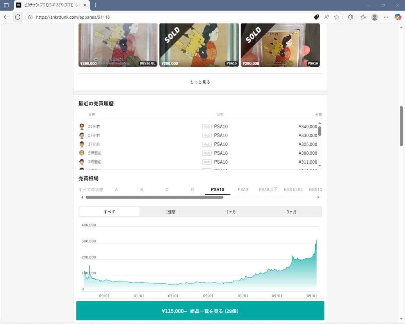Open the shopping price tag icon in address bar
This screenshot has width=405, height=324.
click(316, 17)
